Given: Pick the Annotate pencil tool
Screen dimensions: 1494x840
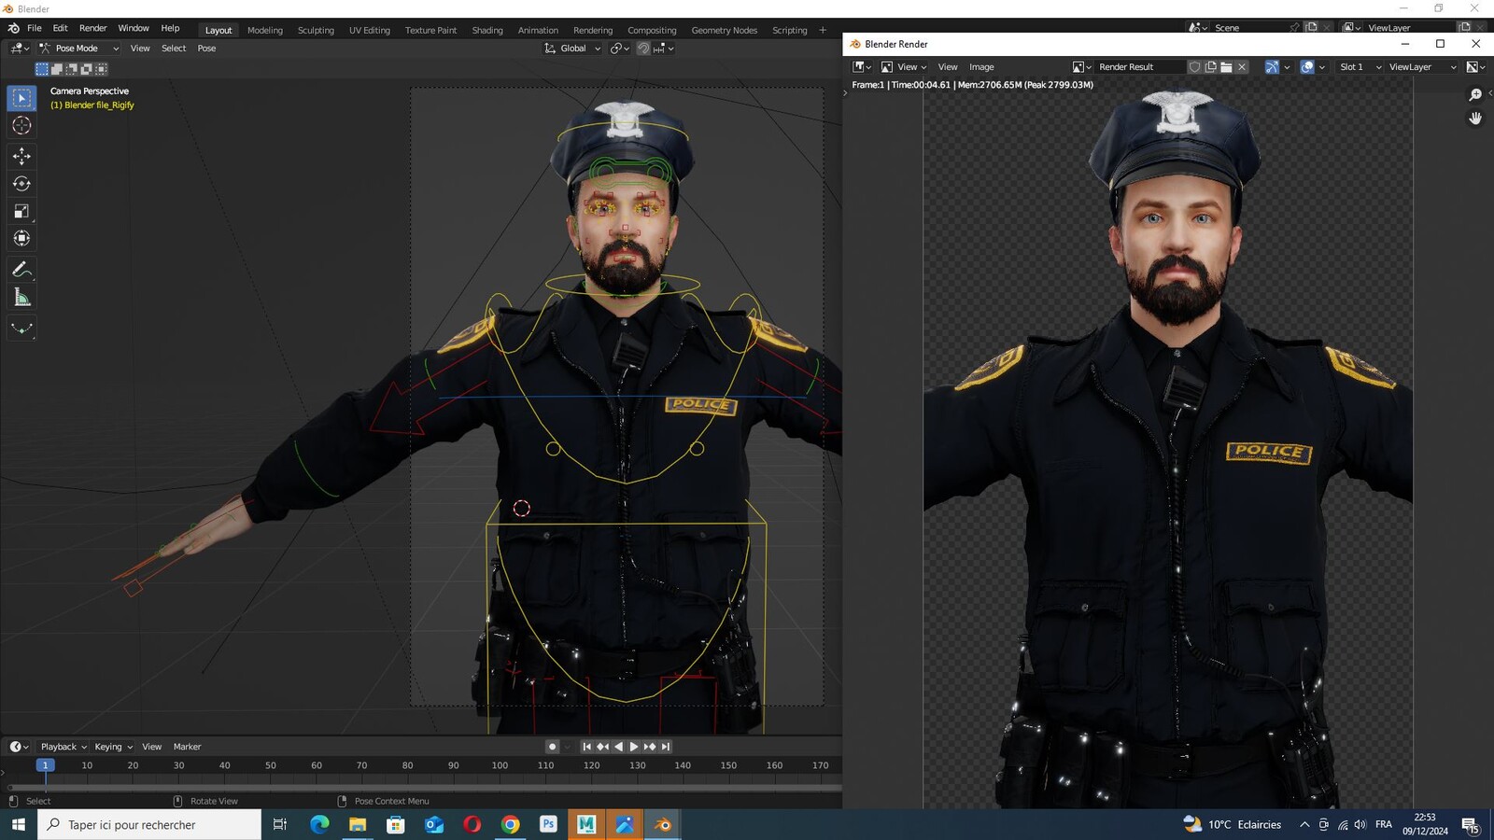Looking at the screenshot, I should (x=21, y=270).
